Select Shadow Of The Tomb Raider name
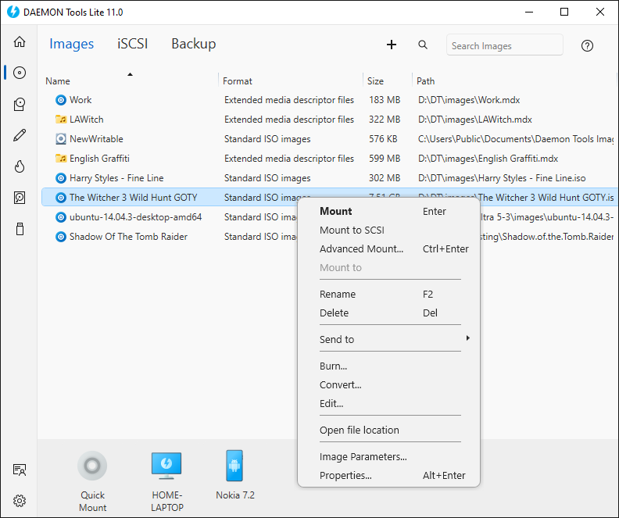This screenshot has height=518, width=619. tap(128, 237)
